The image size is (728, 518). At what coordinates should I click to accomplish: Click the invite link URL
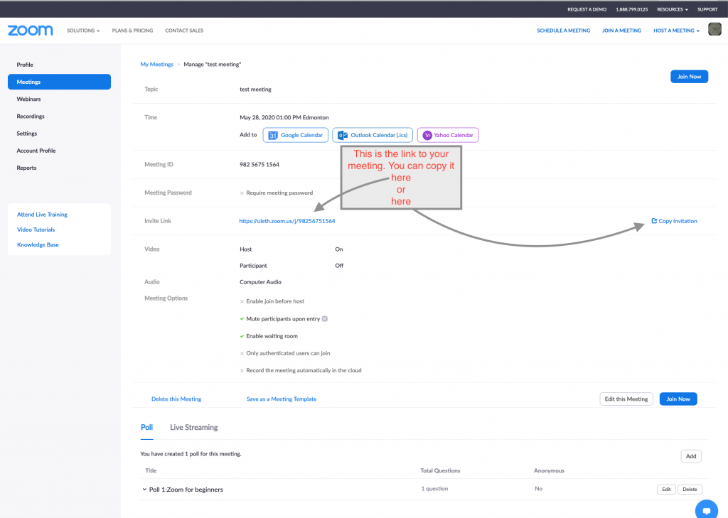(287, 221)
